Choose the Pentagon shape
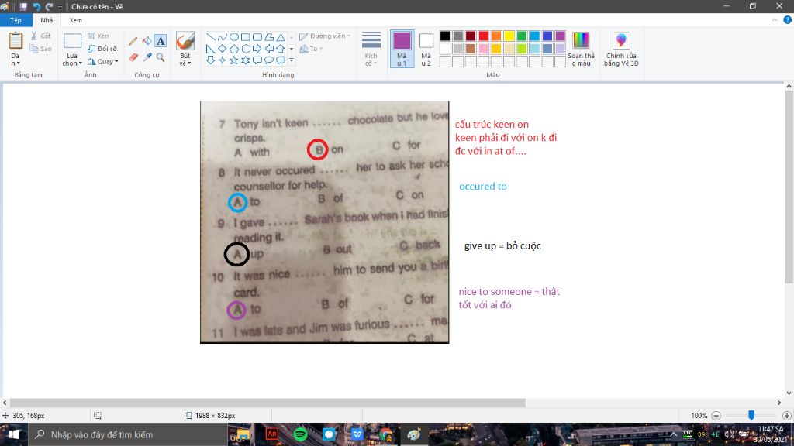 pos(234,49)
